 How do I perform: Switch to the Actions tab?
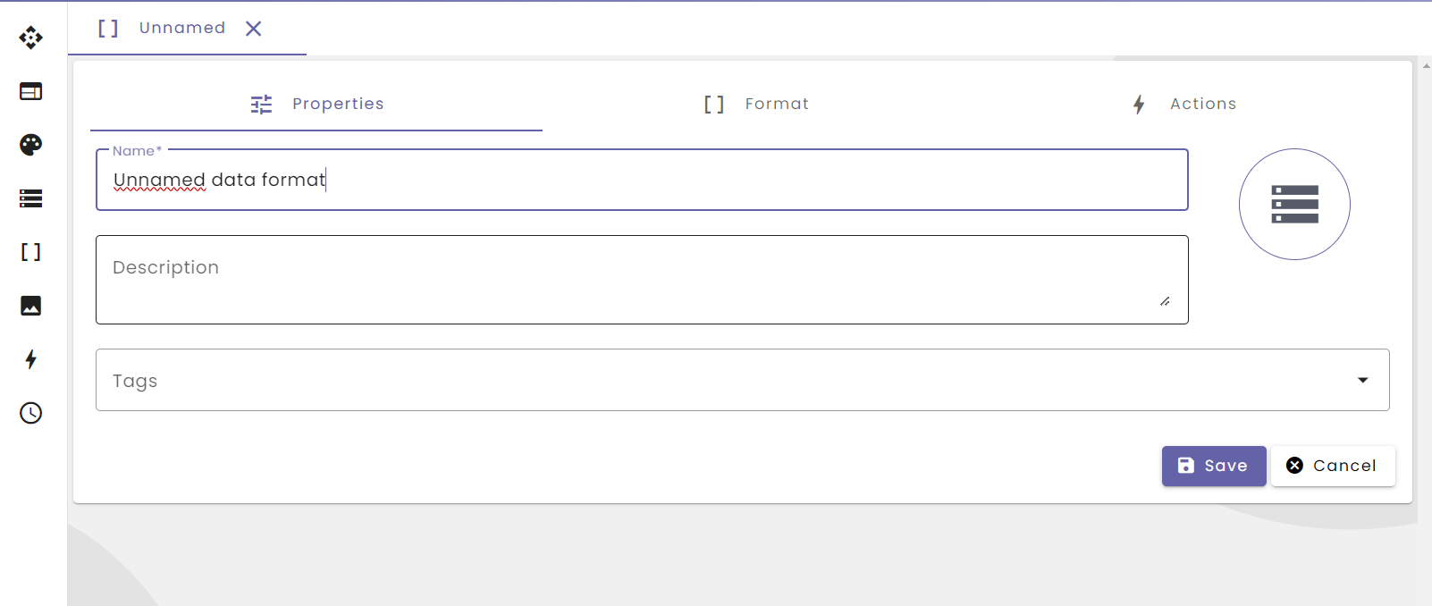1202,104
